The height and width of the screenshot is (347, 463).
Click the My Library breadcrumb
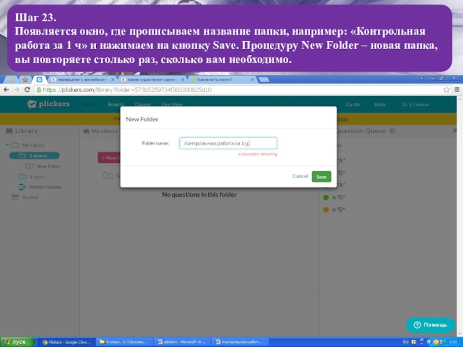click(100, 131)
